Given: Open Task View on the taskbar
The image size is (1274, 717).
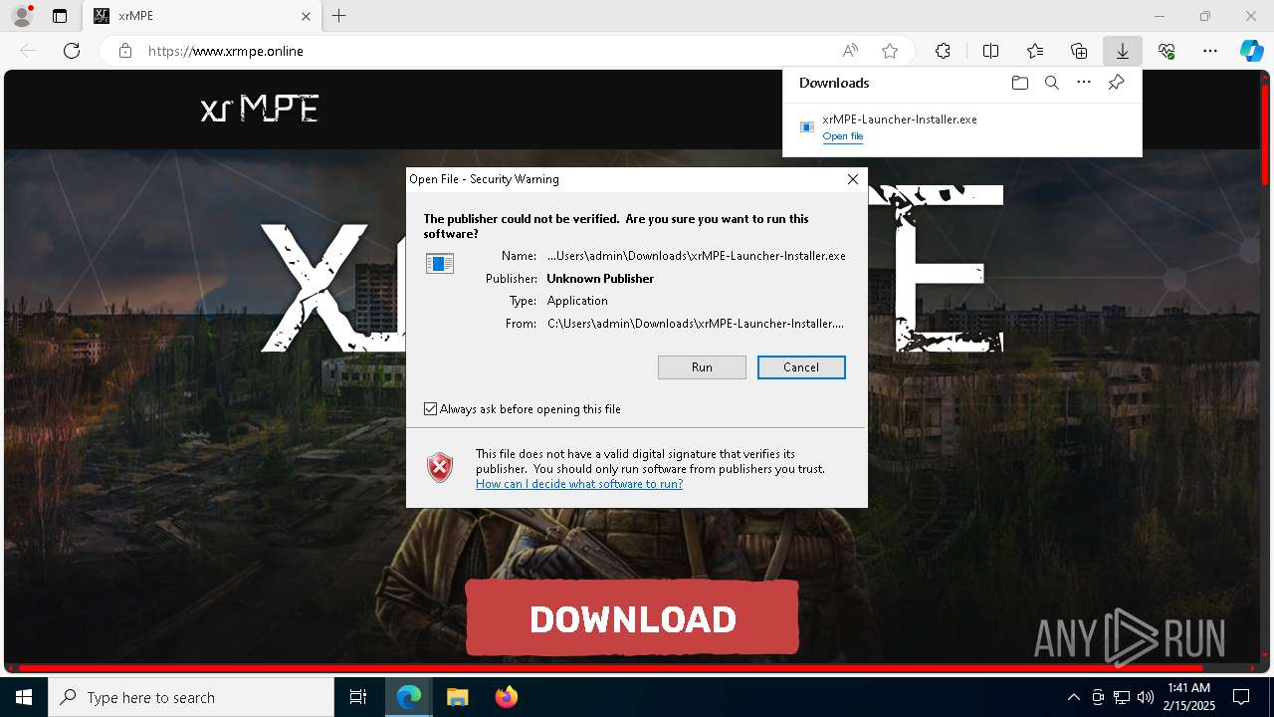Looking at the screenshot, I should click(358, 697).
